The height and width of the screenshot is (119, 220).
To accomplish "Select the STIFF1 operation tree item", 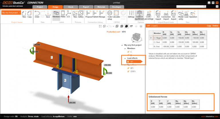I will [x=133, y=72].
